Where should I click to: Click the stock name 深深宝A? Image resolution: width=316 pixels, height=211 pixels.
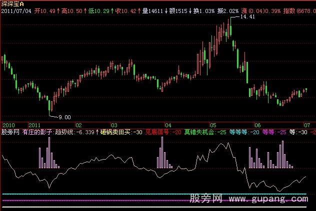12,4
